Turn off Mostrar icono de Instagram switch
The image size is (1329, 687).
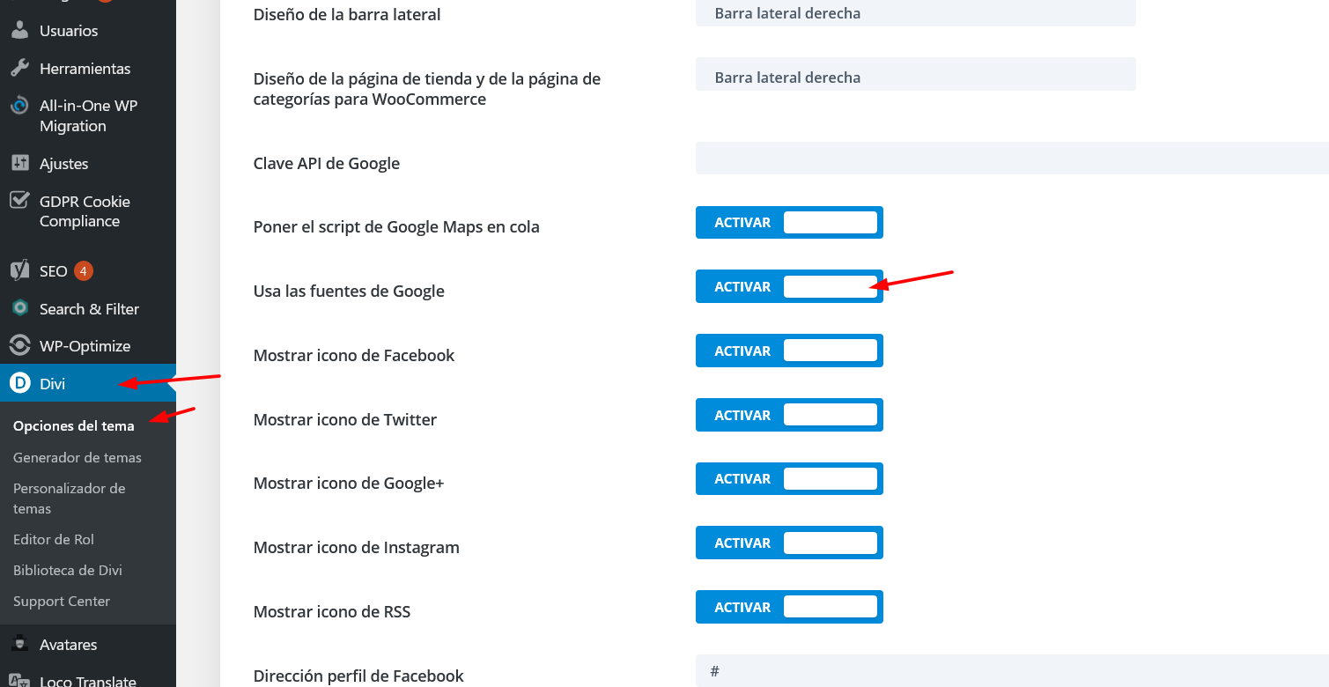coord(789,543)
